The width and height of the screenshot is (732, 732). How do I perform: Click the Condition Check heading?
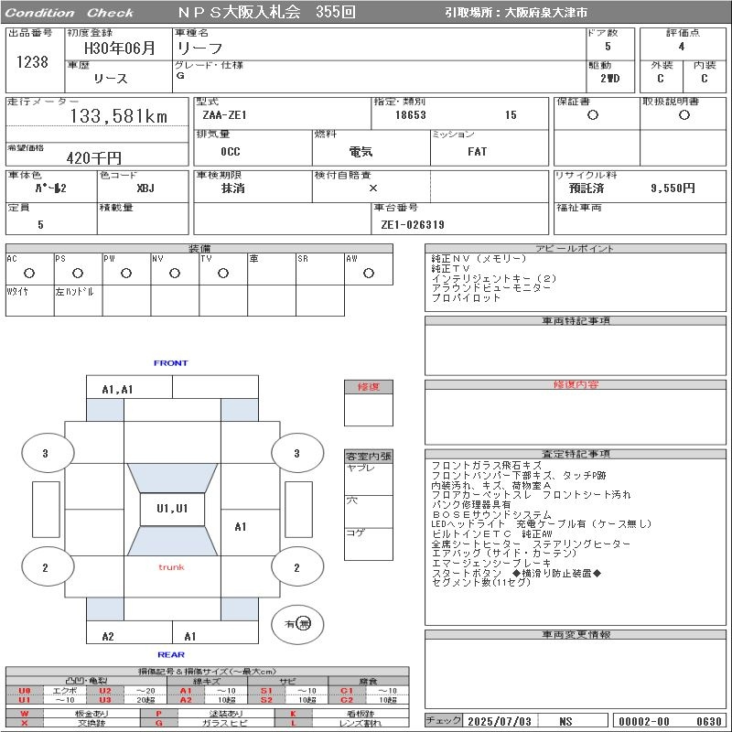tap(70, 13)
